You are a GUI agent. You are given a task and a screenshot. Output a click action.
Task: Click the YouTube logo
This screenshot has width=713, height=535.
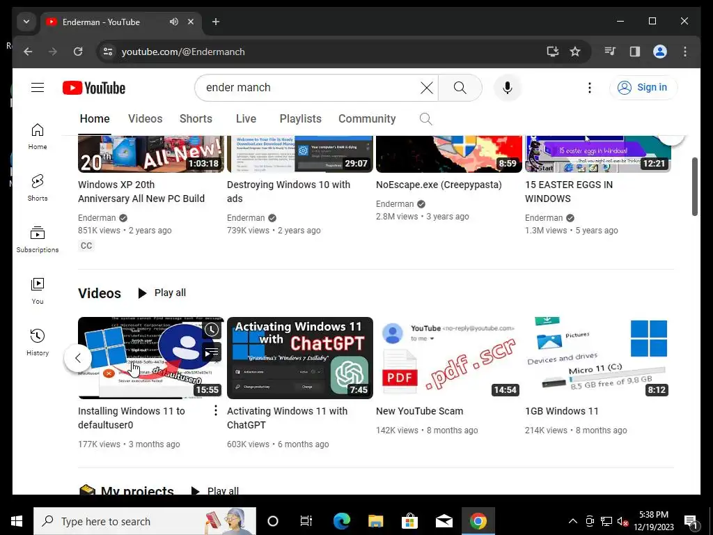click(94, 88)
